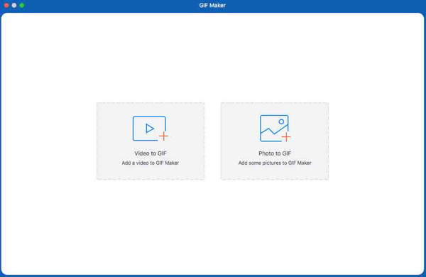Select the 'Photo to GIF' label

coord(275,153)
